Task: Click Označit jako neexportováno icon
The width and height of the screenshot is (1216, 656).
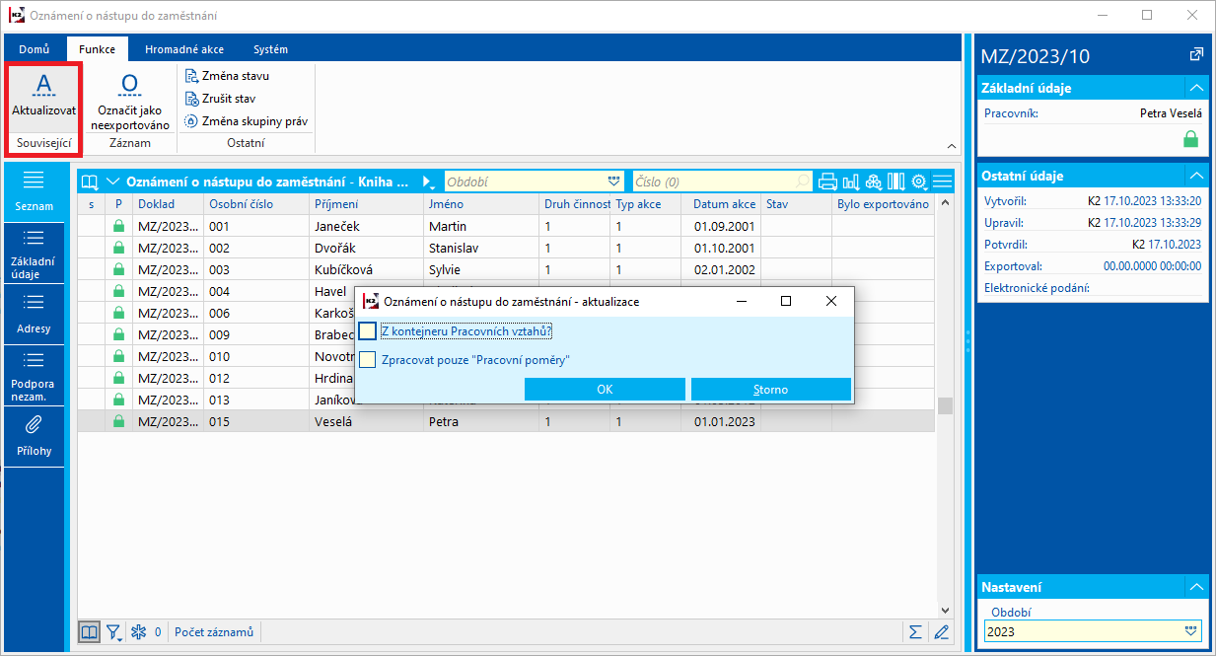Action: pos(130,84)
